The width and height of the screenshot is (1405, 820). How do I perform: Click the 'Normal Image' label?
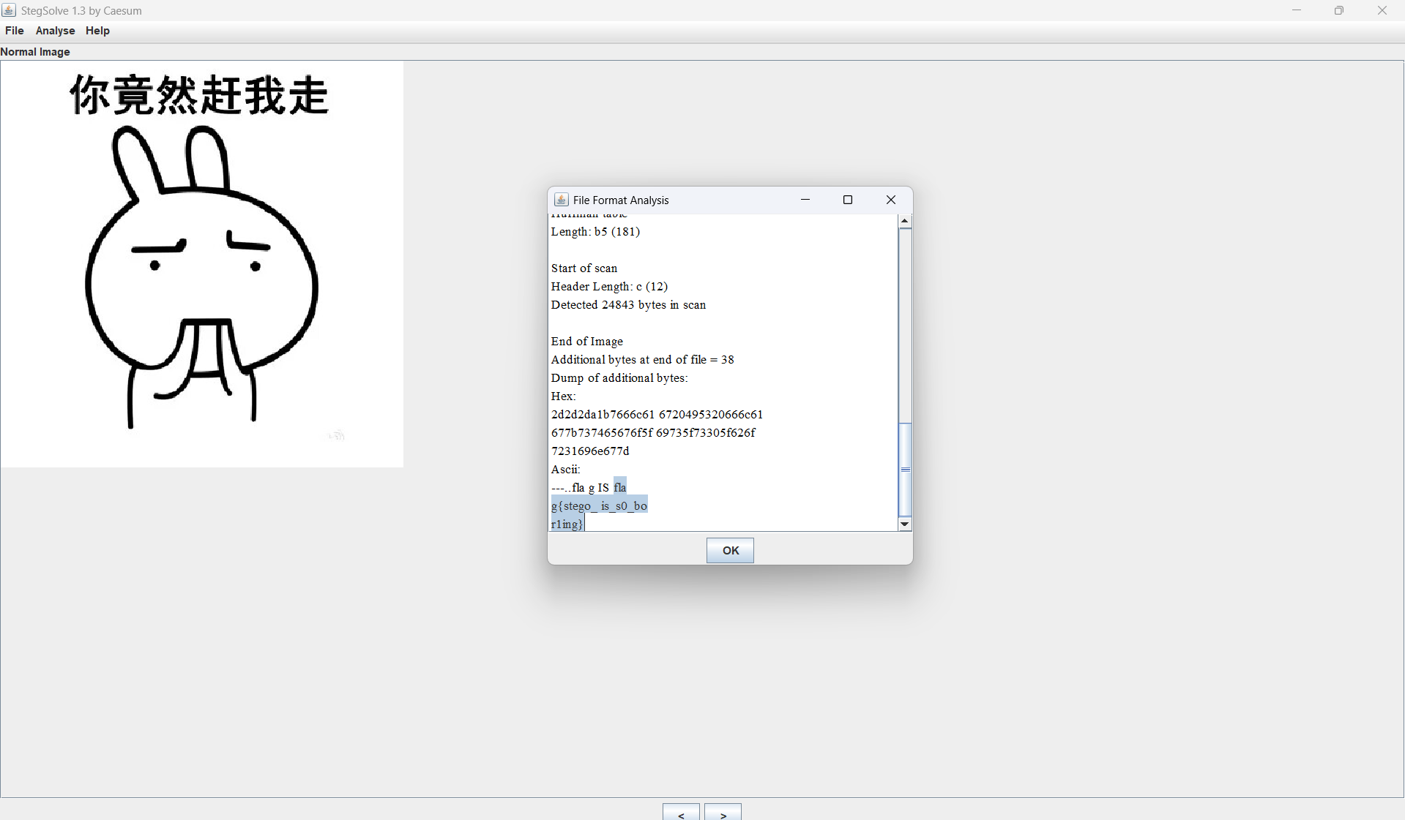[35, 52]
